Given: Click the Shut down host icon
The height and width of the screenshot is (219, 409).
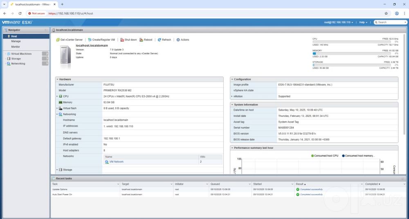Looking at the screenshot, I should coord(122,40).
